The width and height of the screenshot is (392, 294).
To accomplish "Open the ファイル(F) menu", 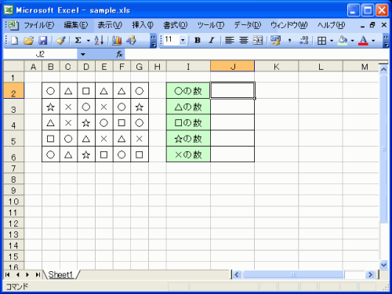I will (39, 25).
